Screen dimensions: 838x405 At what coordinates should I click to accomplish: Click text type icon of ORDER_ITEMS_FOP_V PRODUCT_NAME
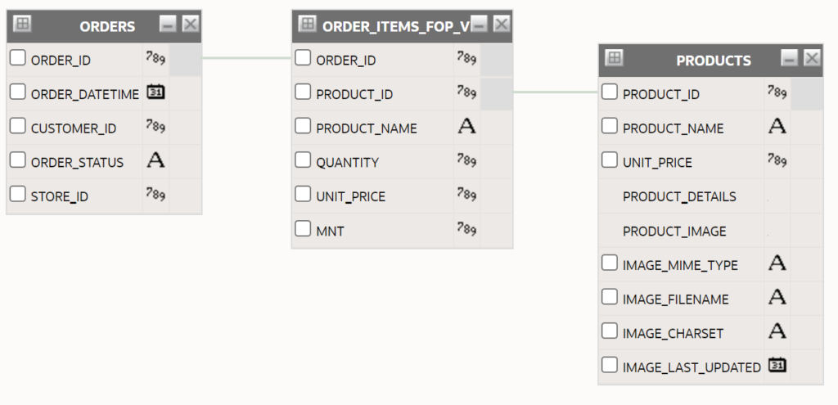[x=466, y=126]
